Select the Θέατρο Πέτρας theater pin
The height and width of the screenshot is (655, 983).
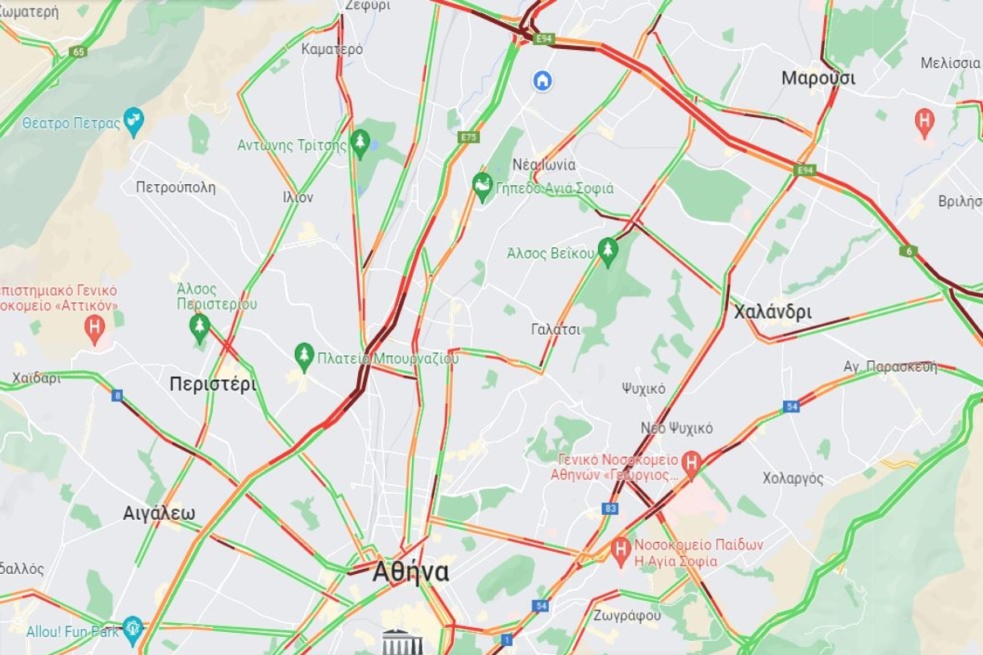click(x=134, y=122)
